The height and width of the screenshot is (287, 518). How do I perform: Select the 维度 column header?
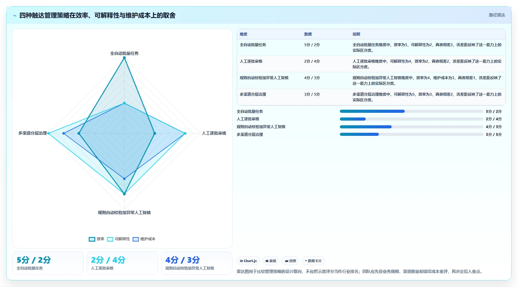[x=243, y=34]
